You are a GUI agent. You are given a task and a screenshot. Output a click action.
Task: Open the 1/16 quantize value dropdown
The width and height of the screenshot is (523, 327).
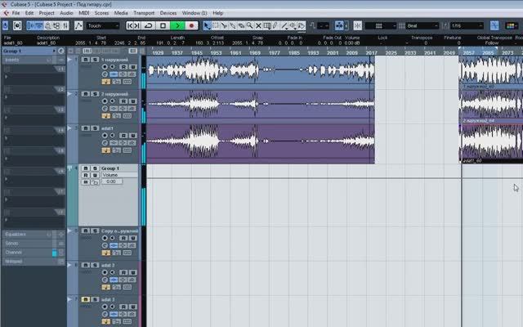[x=467, y=25]
